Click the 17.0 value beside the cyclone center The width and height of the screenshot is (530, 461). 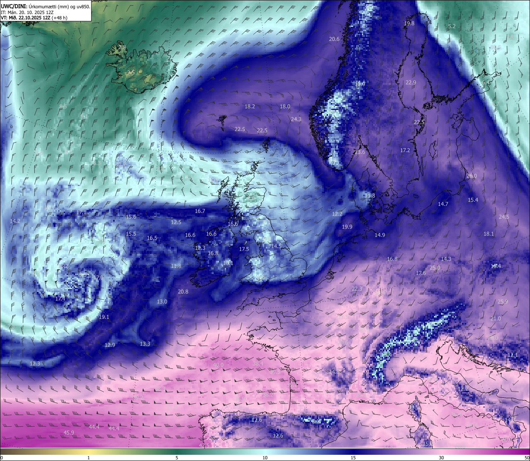(x=99, y=277)
